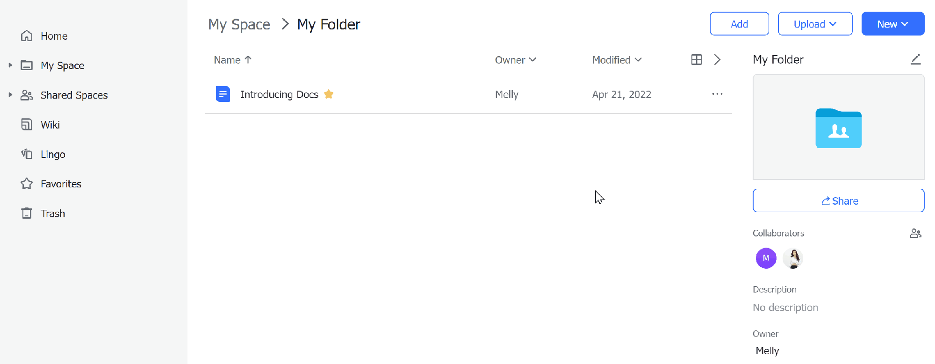The height and width of the screenshot is (364, 935).
Task: Open the three-dot menu for Introducing Docs
Action: point(717,94)
